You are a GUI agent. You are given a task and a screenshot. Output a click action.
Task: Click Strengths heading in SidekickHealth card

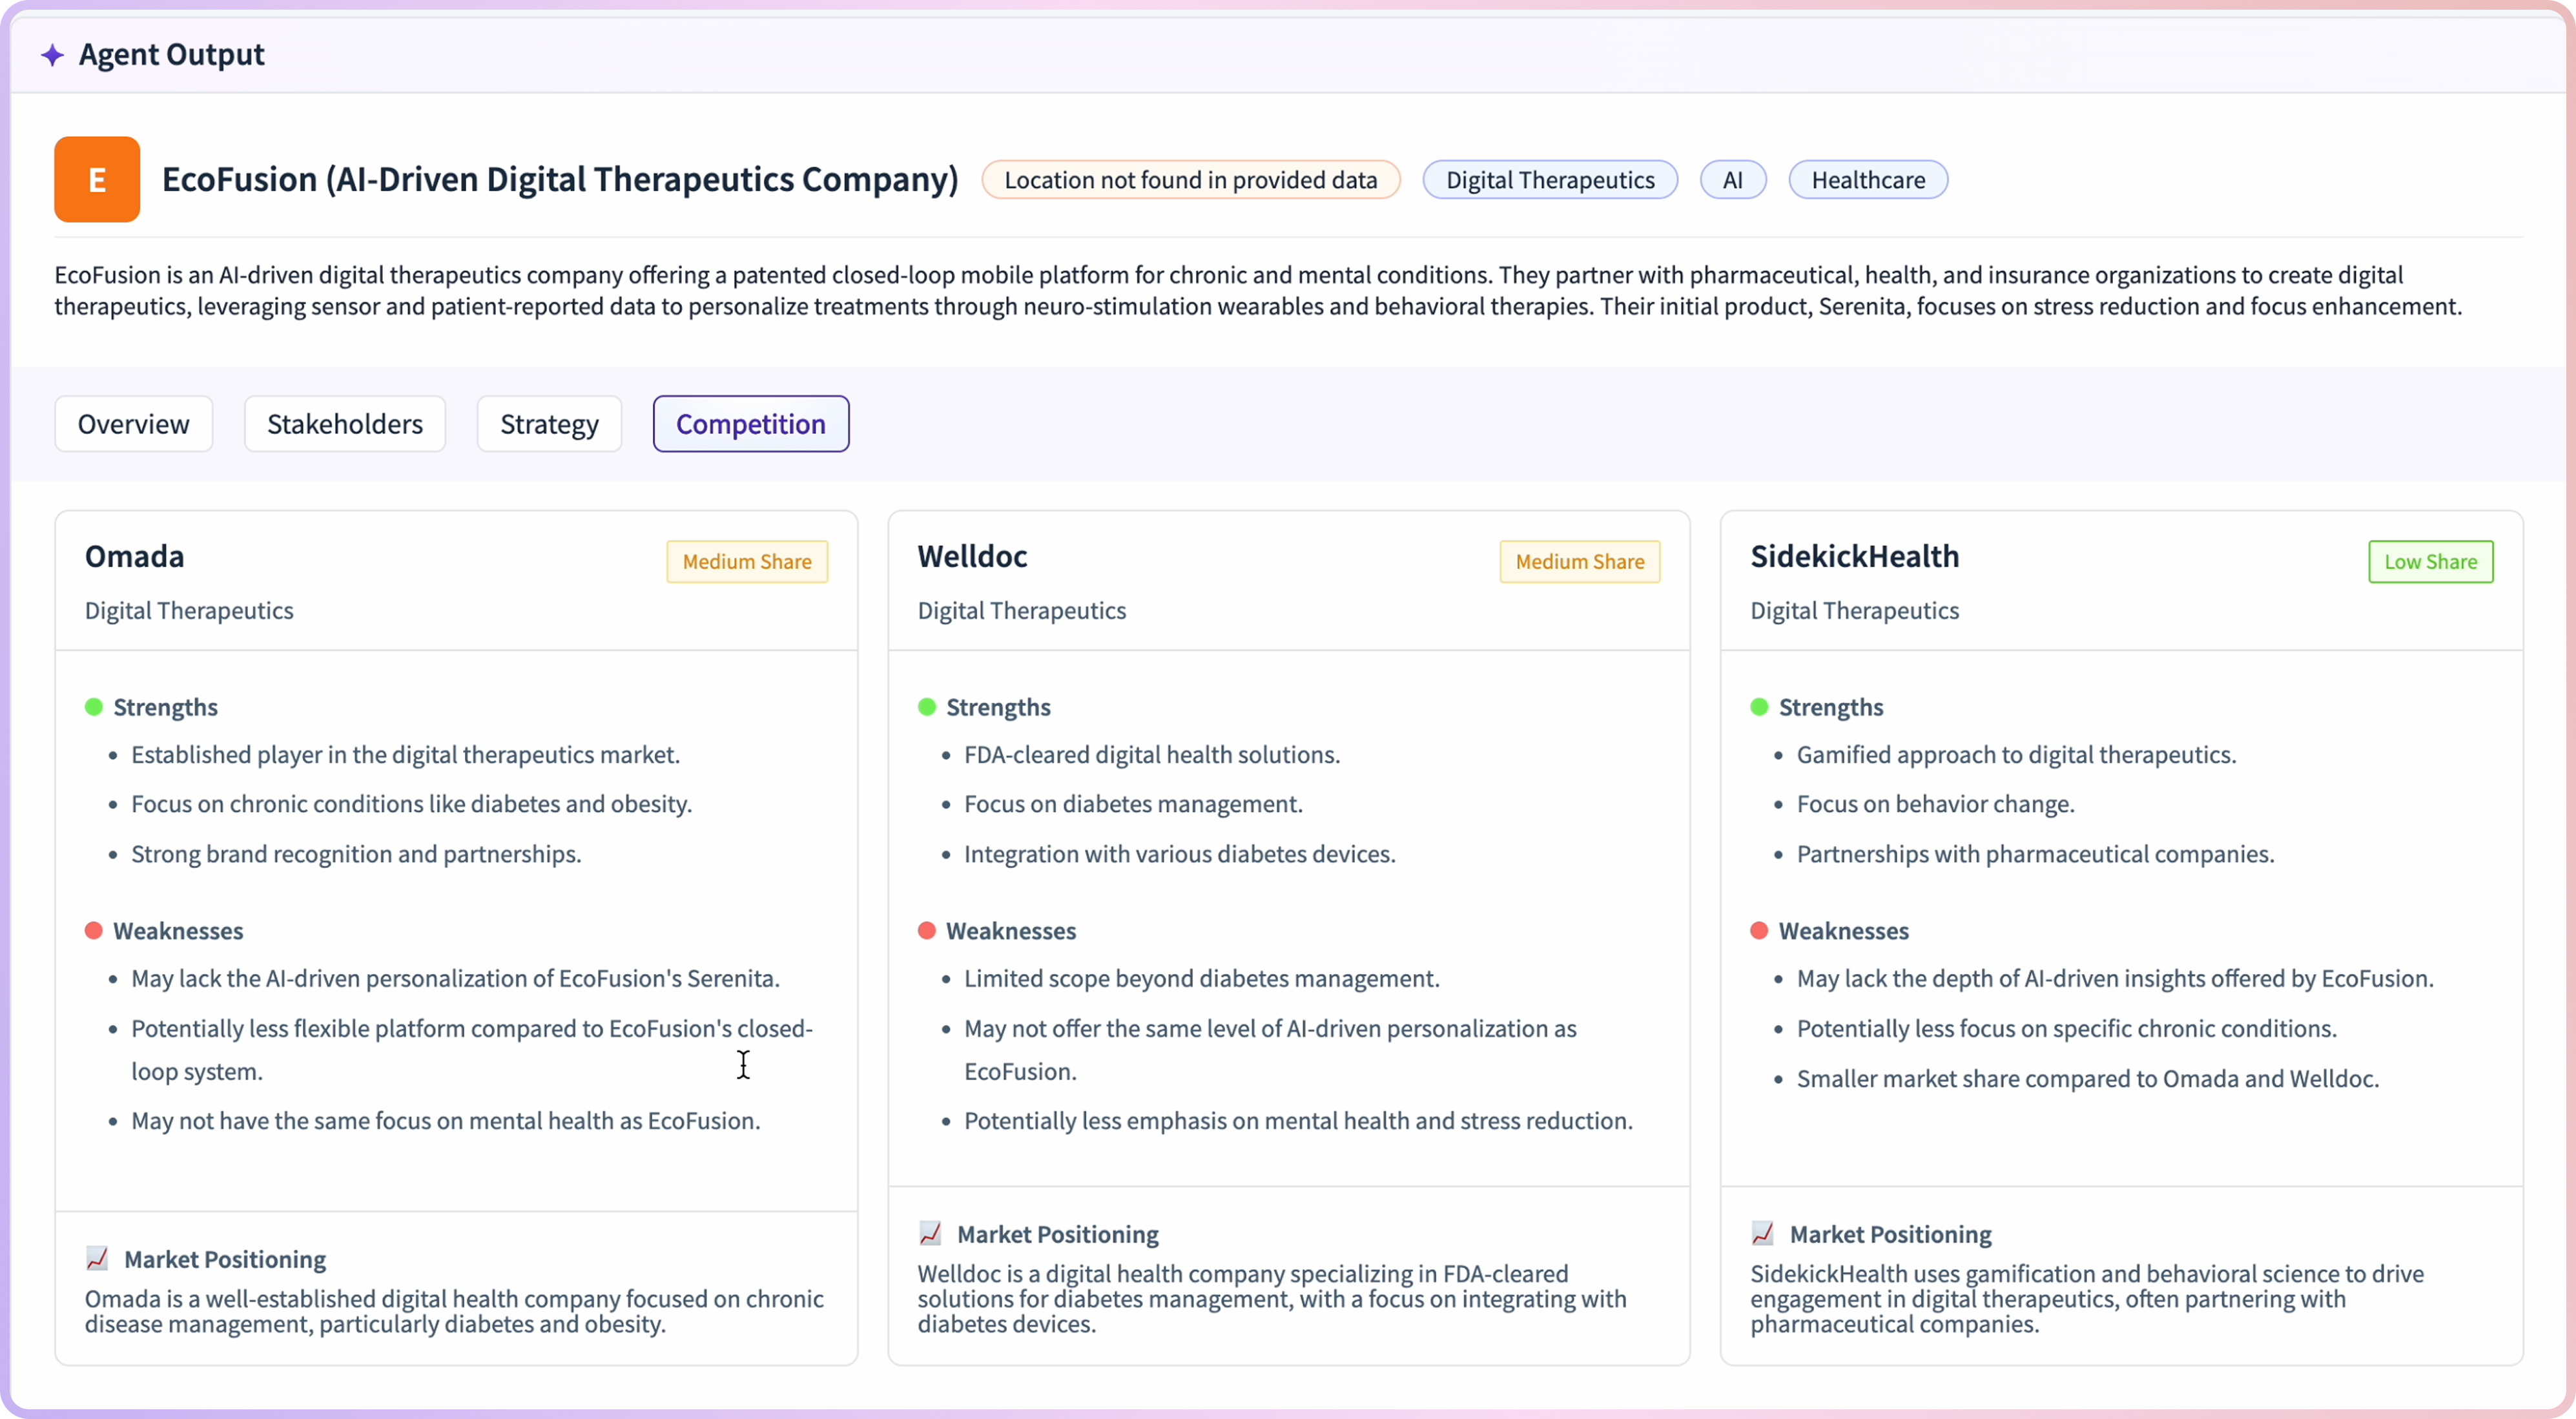pos(1830,708)
